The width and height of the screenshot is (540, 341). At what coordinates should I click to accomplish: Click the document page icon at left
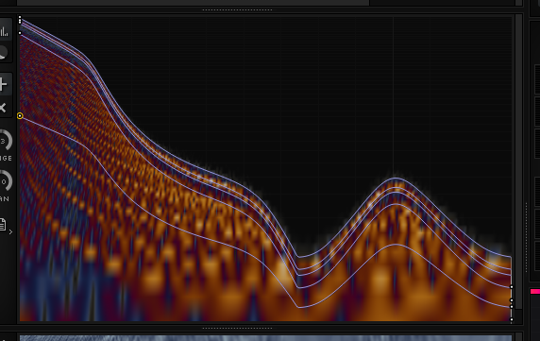3,225
